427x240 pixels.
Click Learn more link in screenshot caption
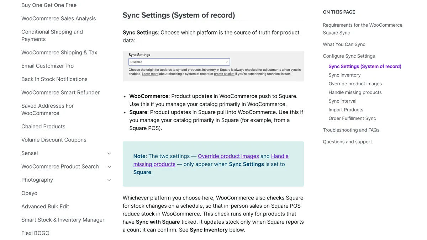150,74
